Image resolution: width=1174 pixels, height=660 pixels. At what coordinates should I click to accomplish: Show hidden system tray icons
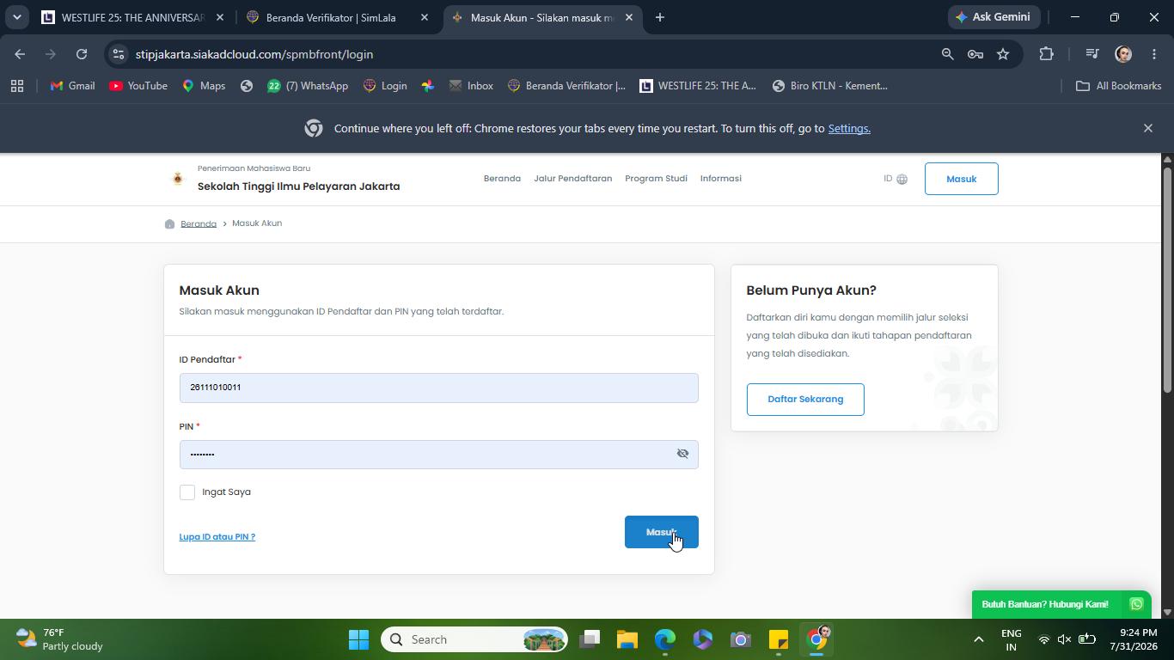pyautogui.click(x=978, y=639)
